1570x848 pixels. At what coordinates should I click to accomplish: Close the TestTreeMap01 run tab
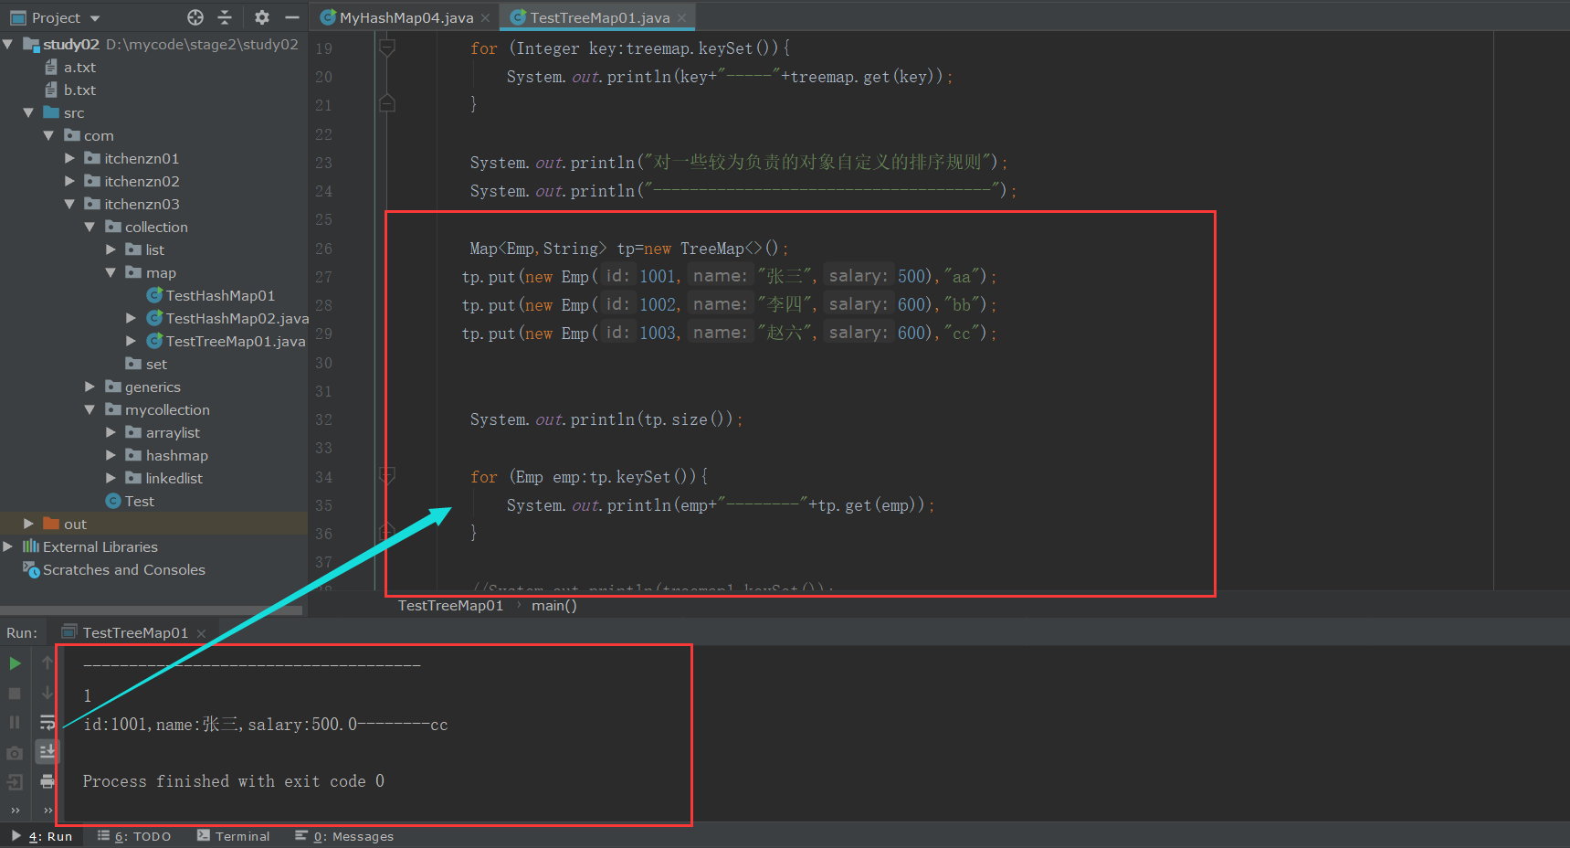[201, 633]
